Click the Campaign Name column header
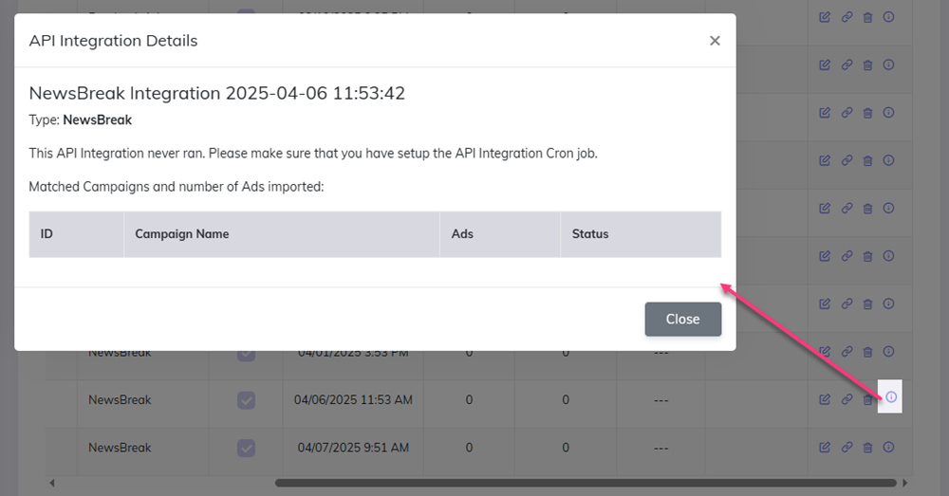This screenshot has height=496, width=949. click(282, 234)
